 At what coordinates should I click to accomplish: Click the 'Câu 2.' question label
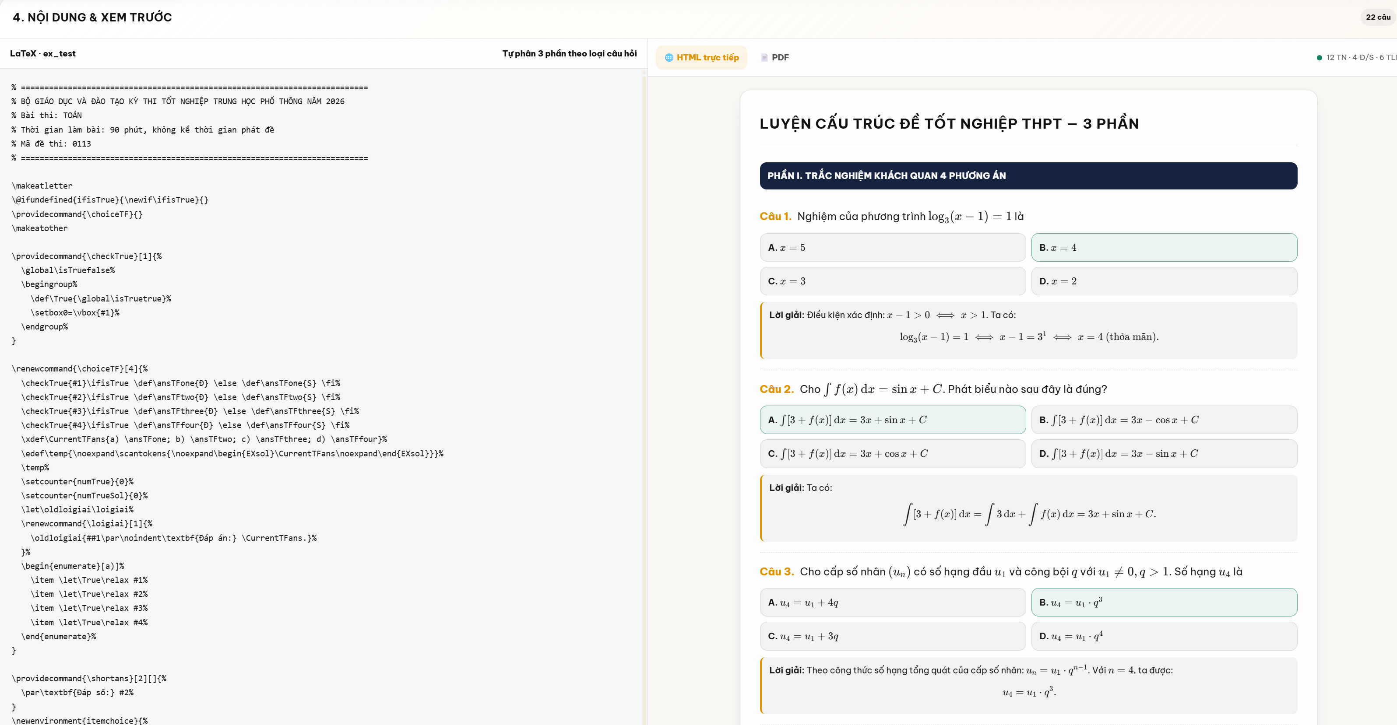[x=777, y=389]
